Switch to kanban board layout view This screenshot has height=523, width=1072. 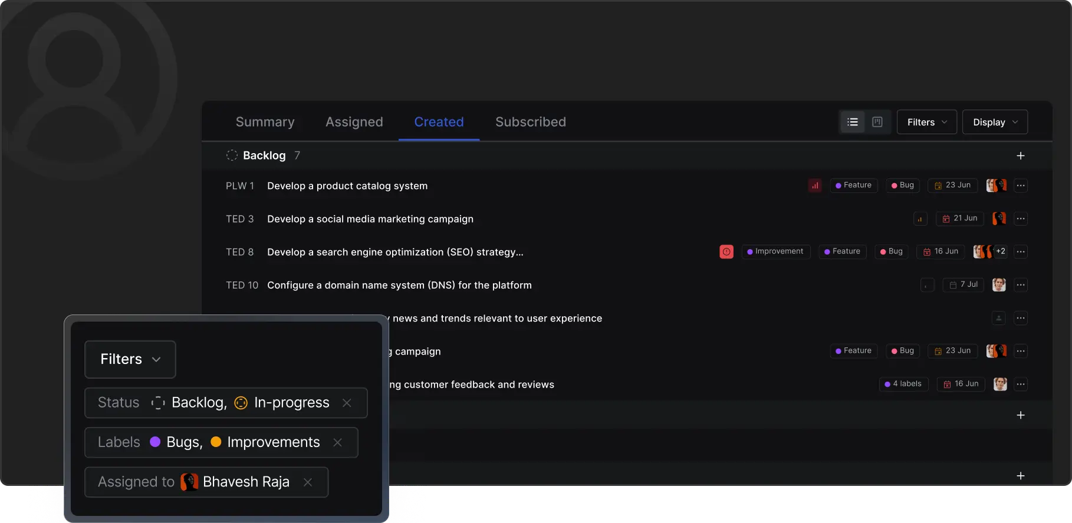pyautogui.click(x=877, y=122)
